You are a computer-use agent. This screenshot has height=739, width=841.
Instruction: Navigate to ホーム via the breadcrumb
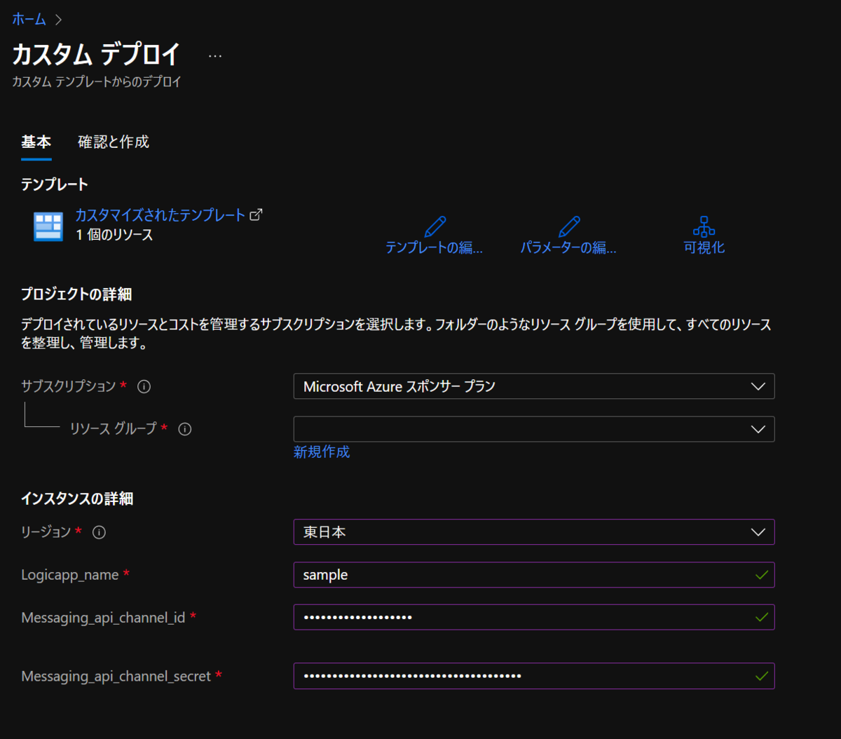pyautogui.click(x=28, y=20)
